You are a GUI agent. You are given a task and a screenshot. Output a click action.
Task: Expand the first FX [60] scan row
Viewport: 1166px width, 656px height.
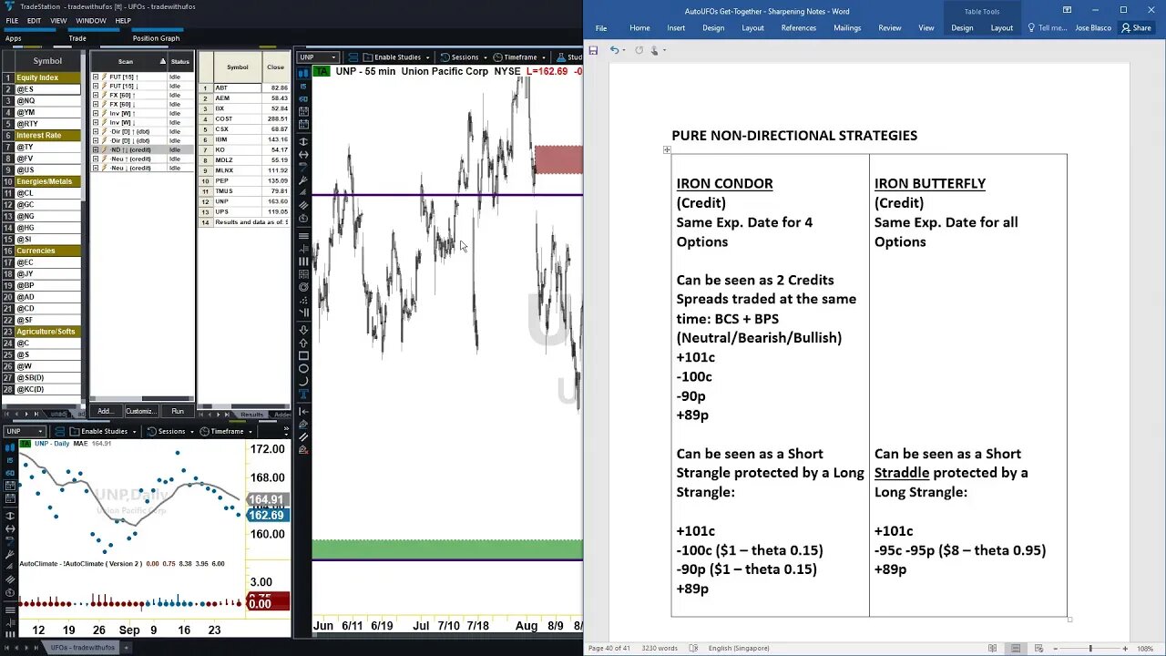pyautogui.click(x=95, y=95)
